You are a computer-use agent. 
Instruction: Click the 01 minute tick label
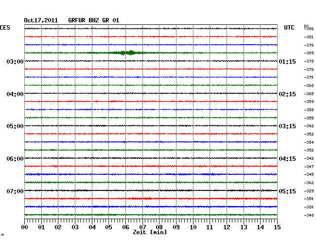[x=41, y=227]
